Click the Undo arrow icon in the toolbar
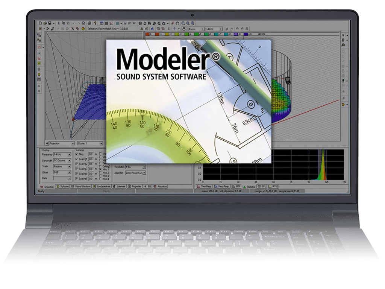 pos(74,23)
